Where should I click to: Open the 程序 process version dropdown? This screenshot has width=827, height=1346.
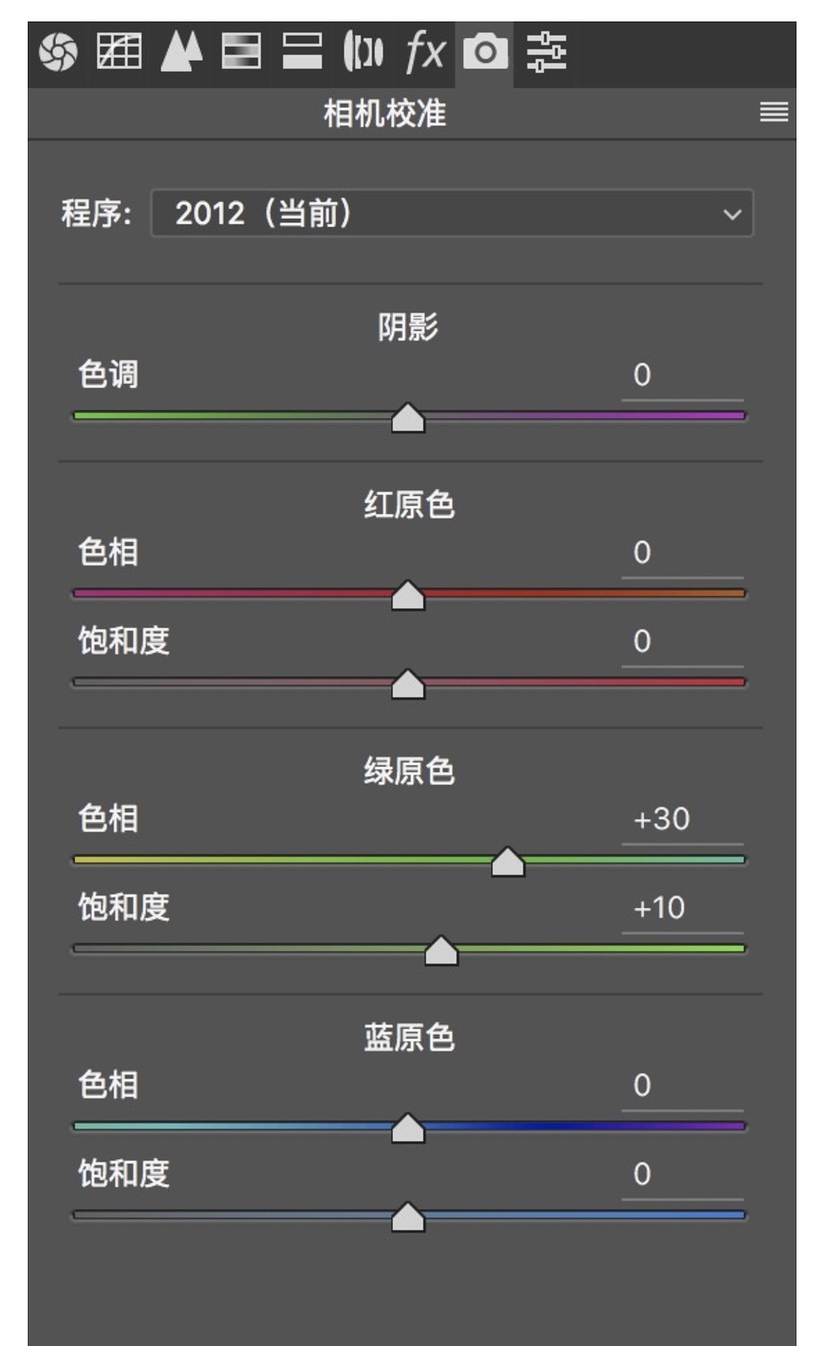[451, 214]
